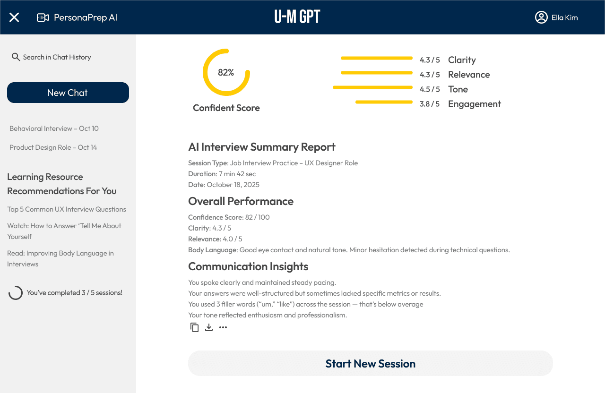
Task: Click the 4.5 / 5 Tone value
Action: pyautogui.click(x=430, y=89)
